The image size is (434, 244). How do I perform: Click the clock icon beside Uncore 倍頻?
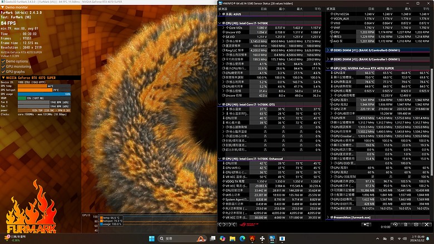(224, 96)
